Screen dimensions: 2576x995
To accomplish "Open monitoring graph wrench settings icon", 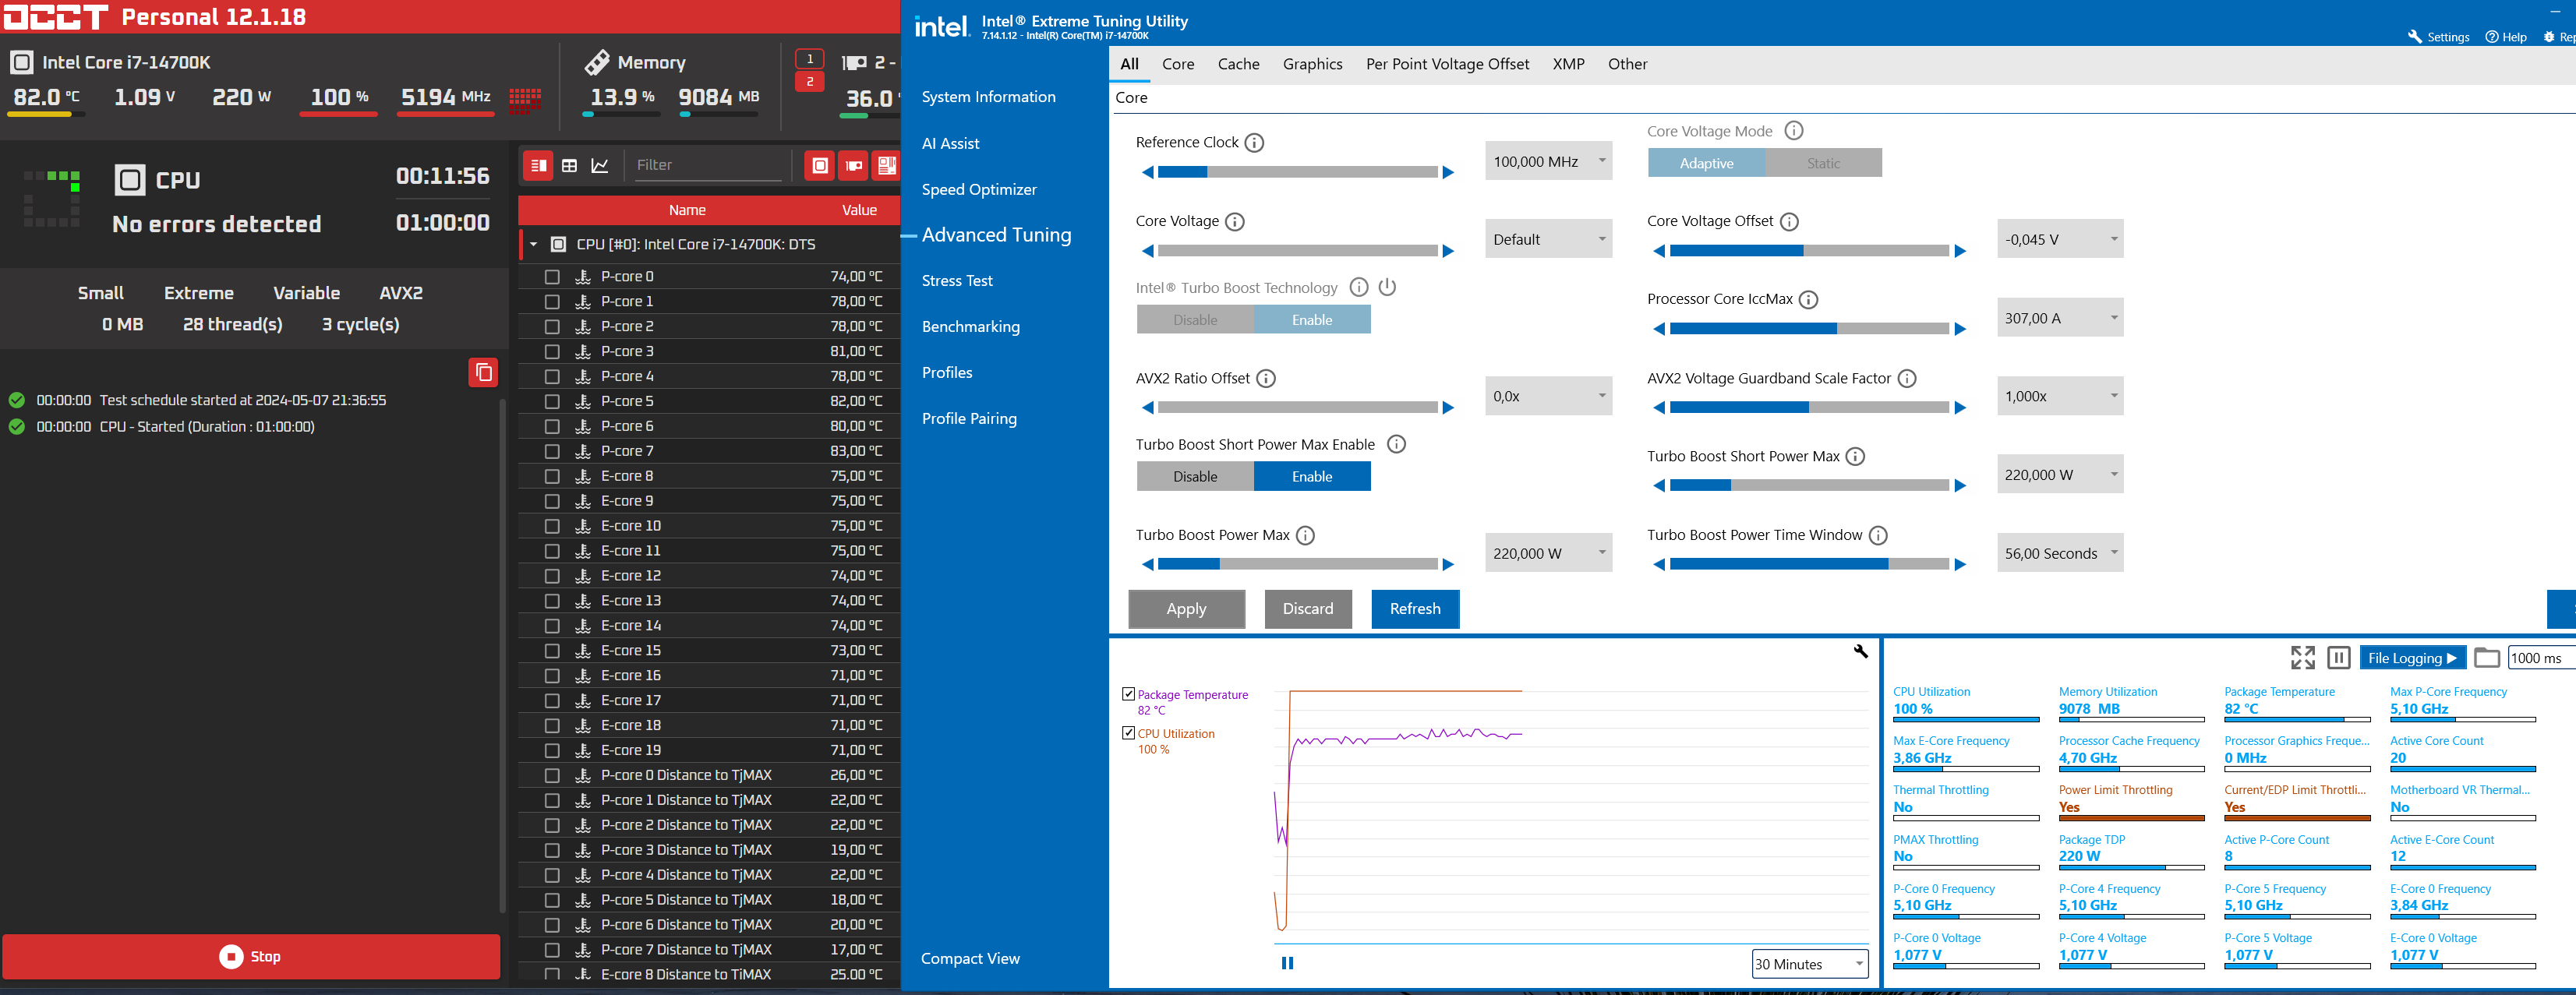I will (x=1860, y=652).
